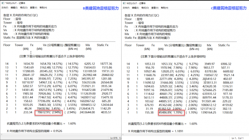Open the 格式 menu in the C类 window
The width and height of the screenshot is (249, 140).
(147, 7)
